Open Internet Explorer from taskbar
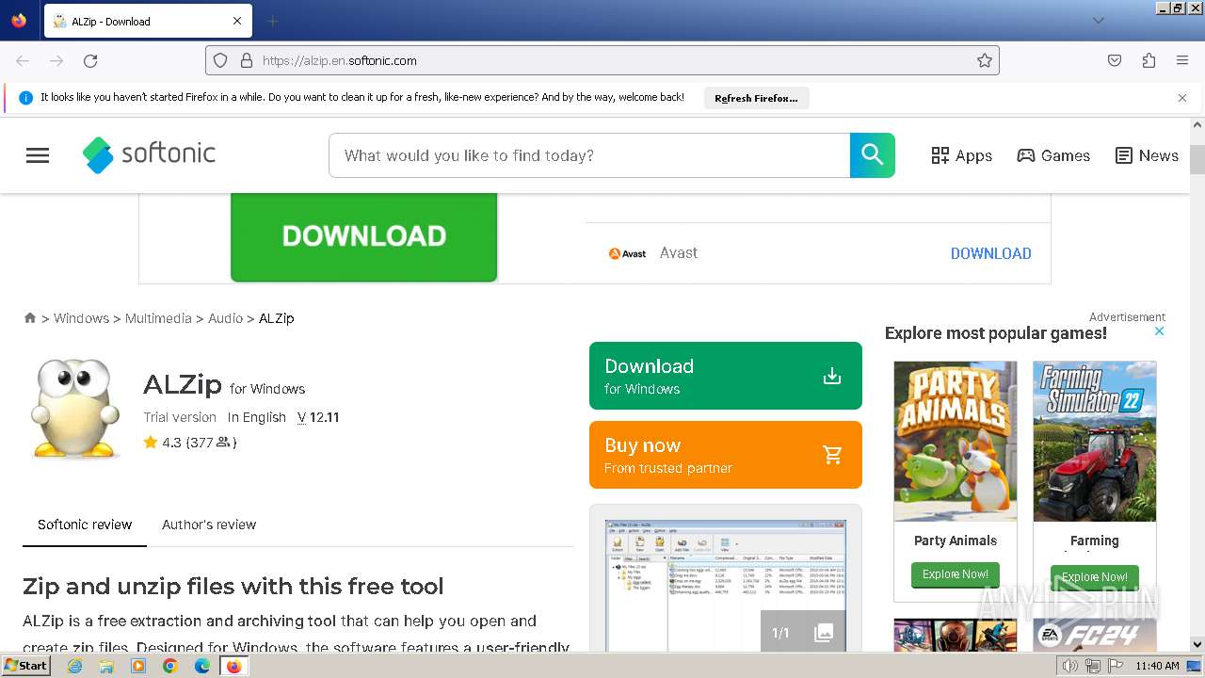 [74, 666]
